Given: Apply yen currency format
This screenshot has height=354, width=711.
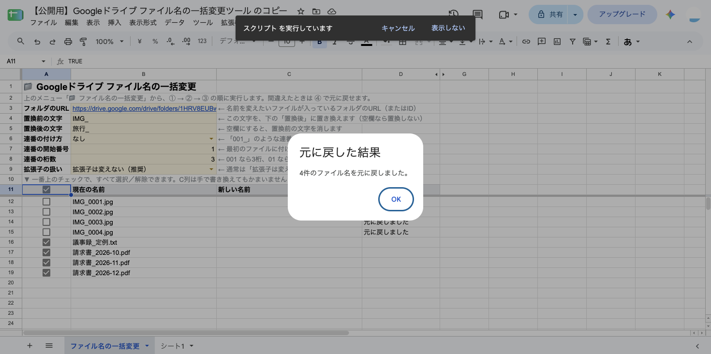Looking at the screenshot, I should tap(139, 42).
